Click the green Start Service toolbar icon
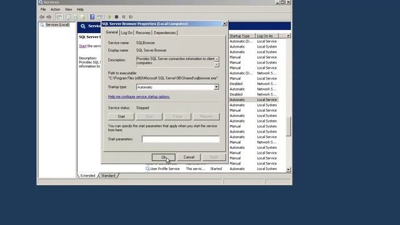The image size is (400, 225). 110,17
